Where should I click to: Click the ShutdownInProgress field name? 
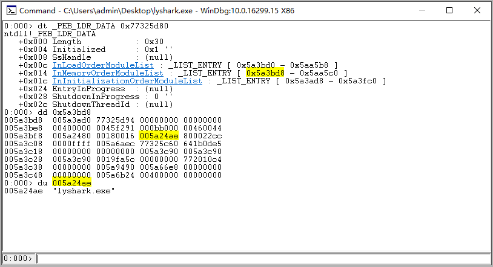96,97
